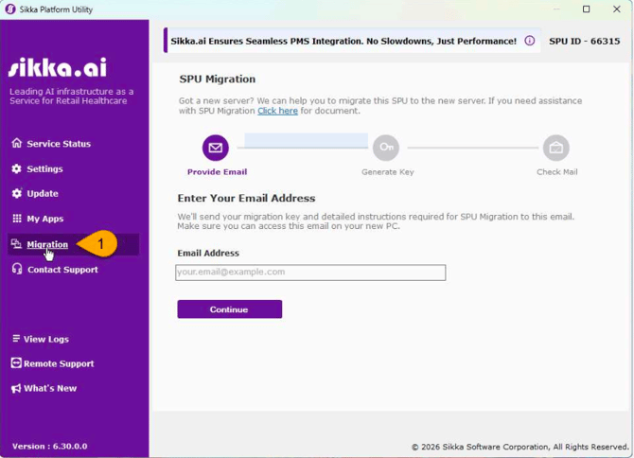Open the Migration menu item
Screen dimensions: 634x458
(47, 244)
